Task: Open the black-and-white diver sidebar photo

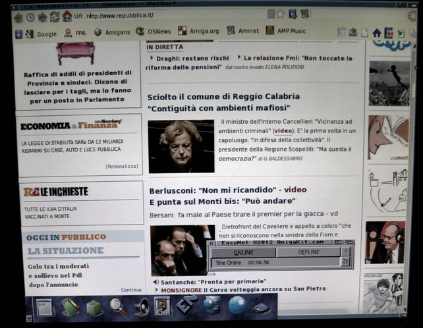Action: [x=389, y=84]
